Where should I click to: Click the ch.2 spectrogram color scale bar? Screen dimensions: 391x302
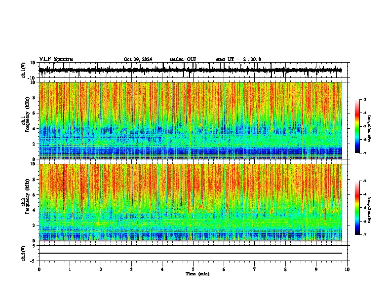click(x=357, y=208)
